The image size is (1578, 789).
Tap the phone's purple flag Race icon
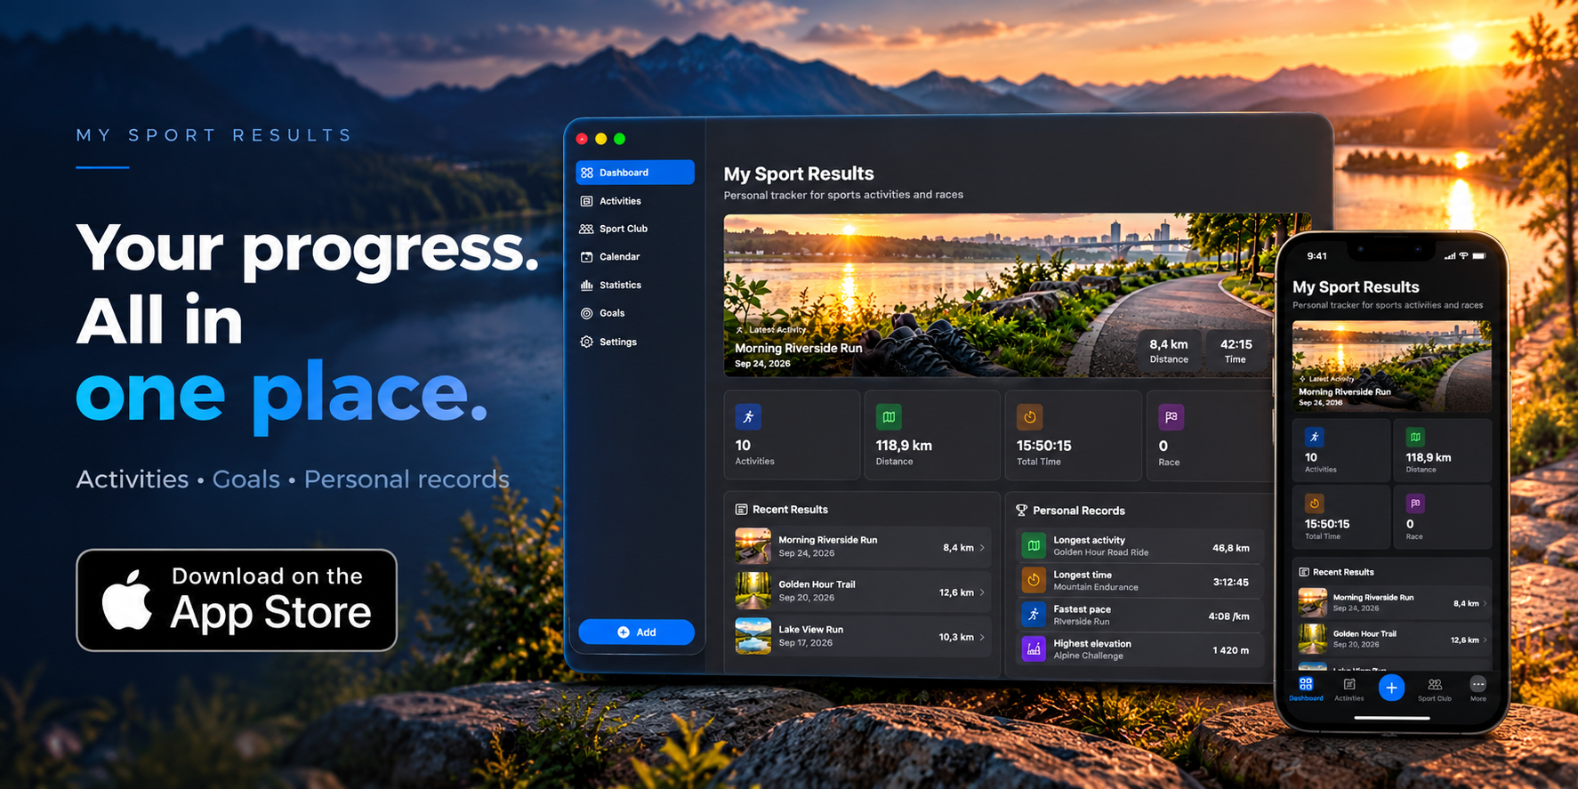(1415, 503)
